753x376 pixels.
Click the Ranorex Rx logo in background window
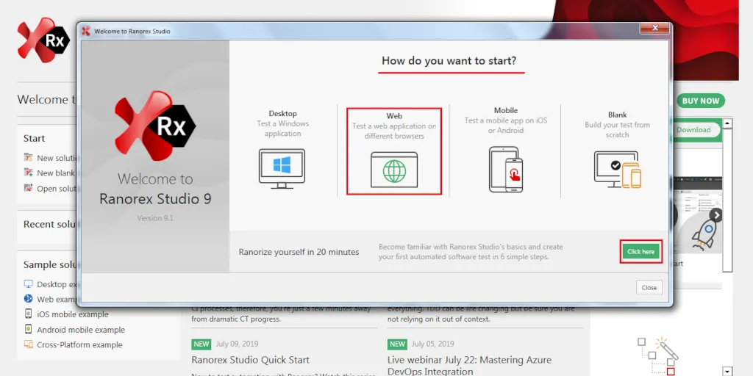(x=43, y=40)
